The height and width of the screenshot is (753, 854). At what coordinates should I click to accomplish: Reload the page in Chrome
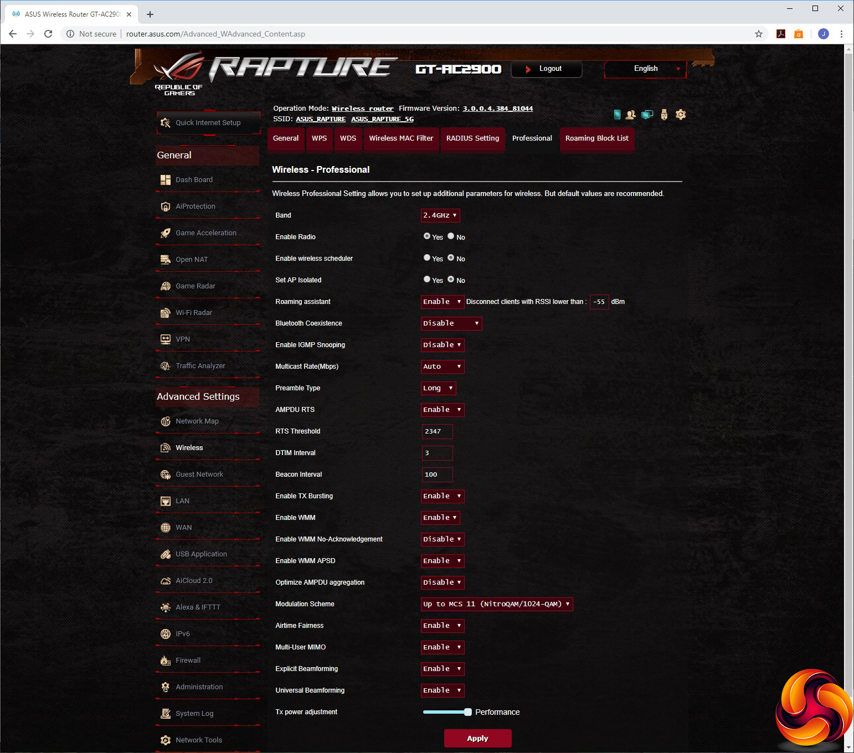[x=48, y=34]
